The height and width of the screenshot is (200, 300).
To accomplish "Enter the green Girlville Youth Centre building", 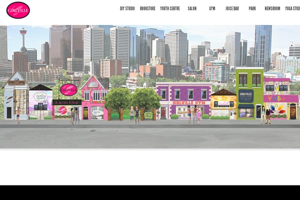I will 249,93.
